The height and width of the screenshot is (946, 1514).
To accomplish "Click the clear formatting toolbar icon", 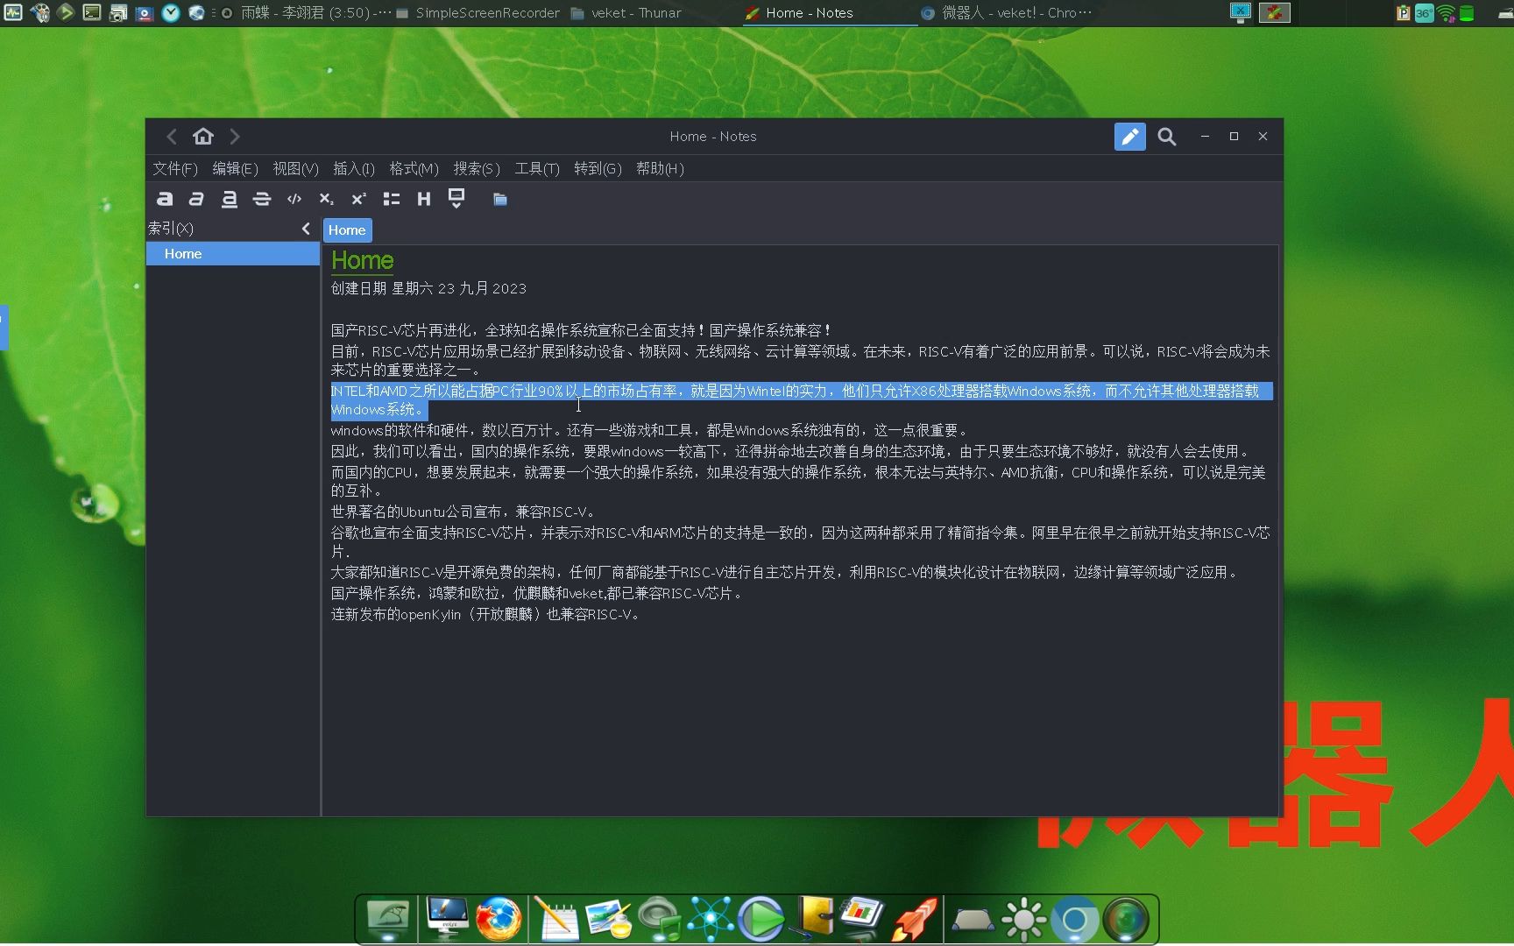I will (x=456, y=199).
